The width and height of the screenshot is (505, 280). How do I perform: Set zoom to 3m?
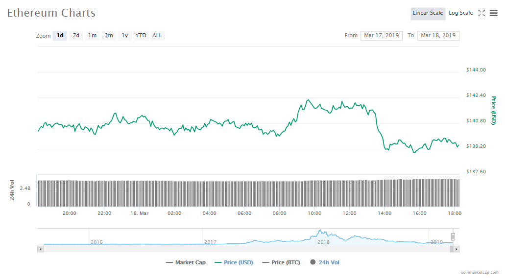pos(109,36)
